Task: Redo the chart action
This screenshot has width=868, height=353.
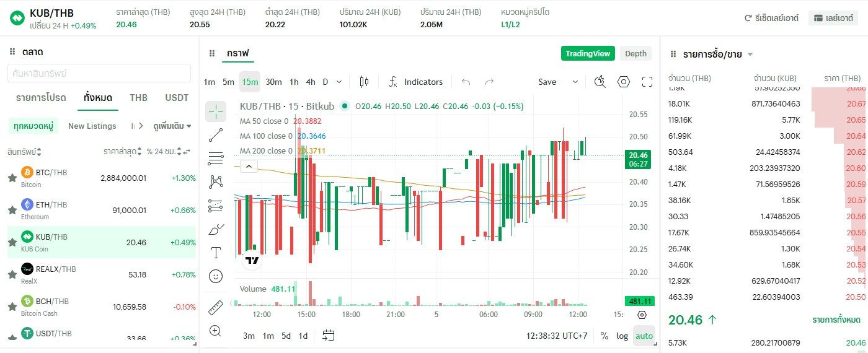Action: coord(489,82)
